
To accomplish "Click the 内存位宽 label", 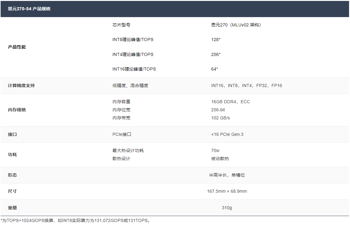I will 121,110.
